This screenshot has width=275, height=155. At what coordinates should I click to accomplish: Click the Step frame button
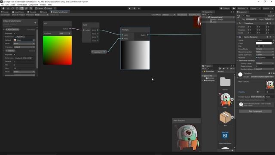pos(139,8)
